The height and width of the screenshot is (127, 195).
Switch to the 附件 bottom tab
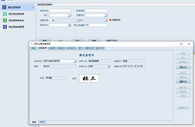pos(42,122)
